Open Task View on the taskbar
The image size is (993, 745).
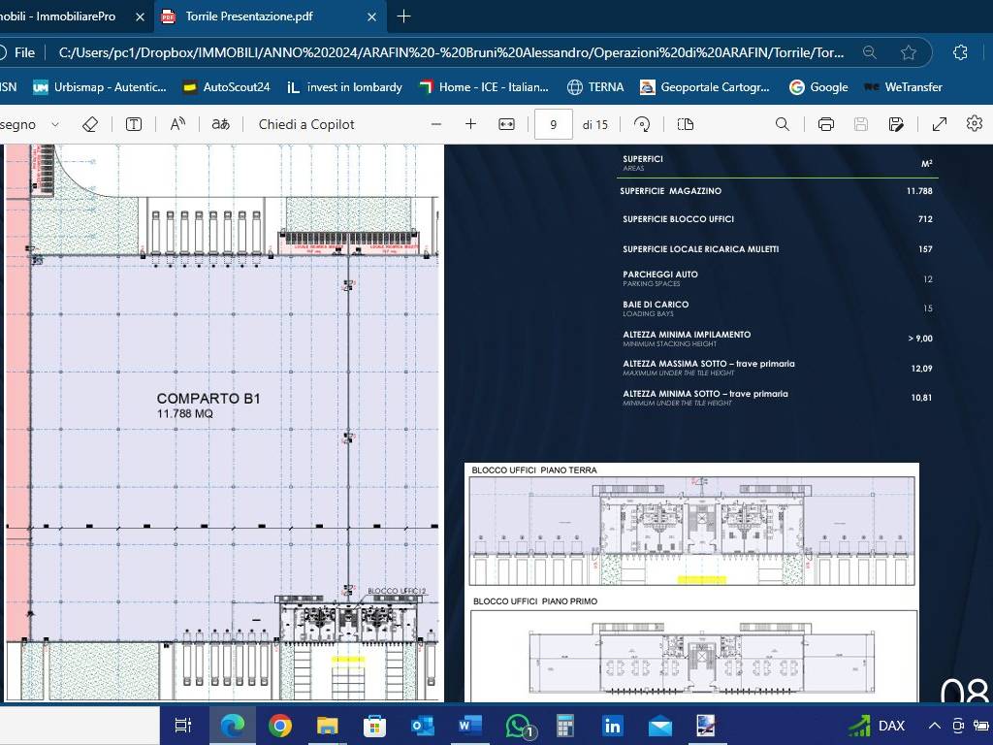183,726
